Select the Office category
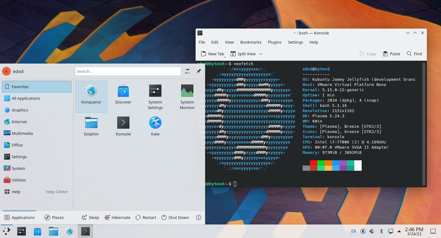 coord(37,145)
